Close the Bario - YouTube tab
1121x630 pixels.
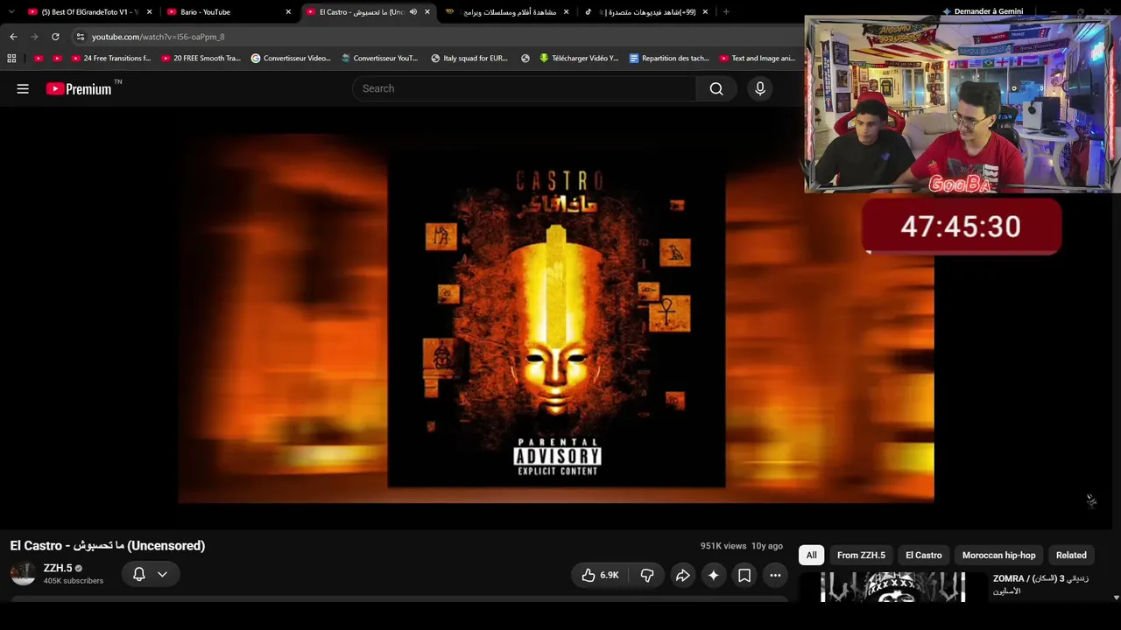point(288,12)
